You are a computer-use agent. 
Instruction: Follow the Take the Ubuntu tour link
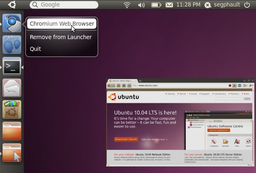(x=154, y=139)
